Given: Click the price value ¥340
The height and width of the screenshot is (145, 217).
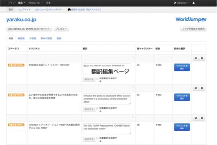Looking at the screenshot, I should (x=159, y=95).
